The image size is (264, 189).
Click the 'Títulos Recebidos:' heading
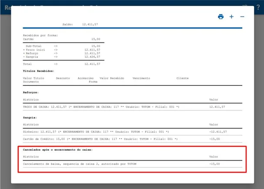coord(38,71)
